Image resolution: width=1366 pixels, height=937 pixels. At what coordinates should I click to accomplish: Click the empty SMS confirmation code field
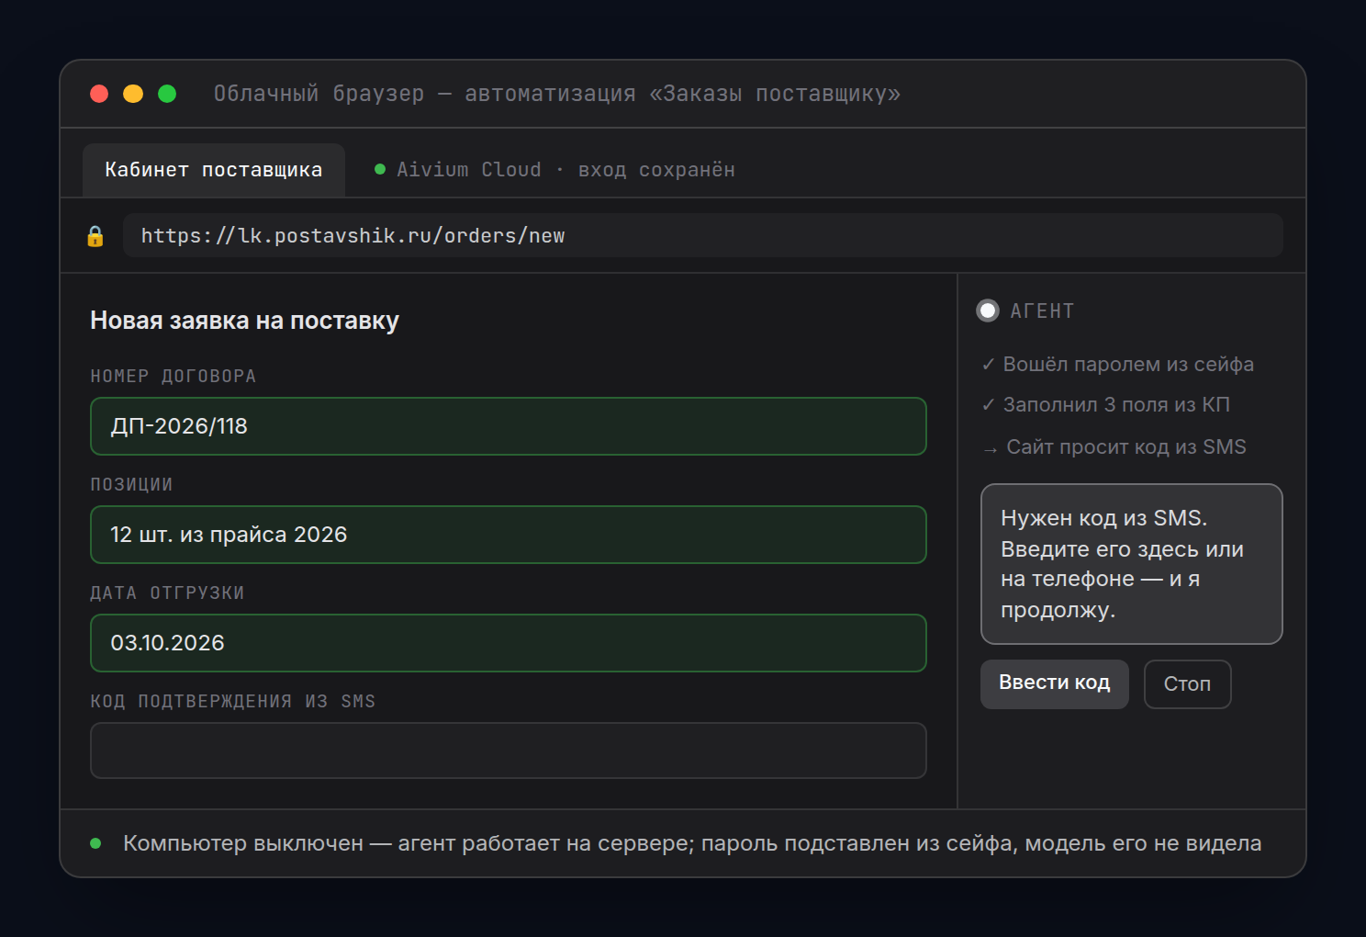tap(509, 751)
